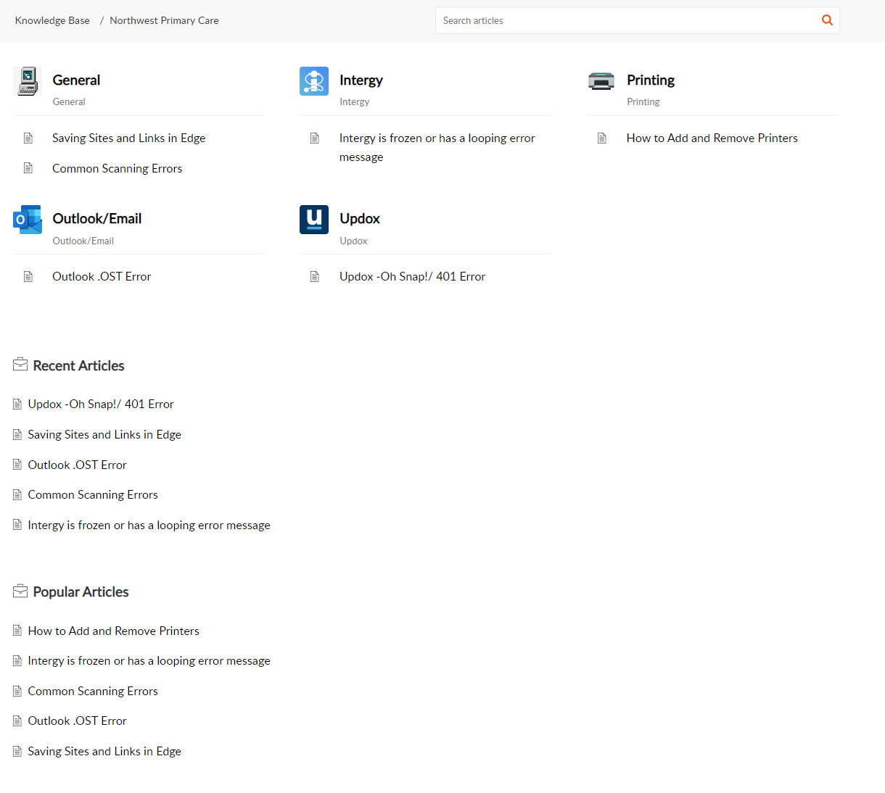Click document icon beside Recent Articles' Outlook .OST Error
The width and height of the screenshot is (885, 793).
tap(17, 465)
